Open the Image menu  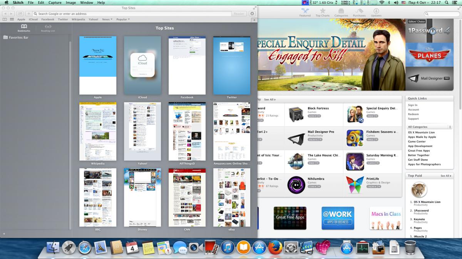pos(71,3)
